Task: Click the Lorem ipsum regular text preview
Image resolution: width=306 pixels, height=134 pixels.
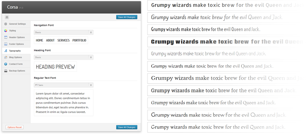Action: (63, 103)
